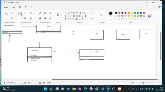The image size is (165, 92).
Task: Select the Pencil tool
Action: click(x=40, y=13)
